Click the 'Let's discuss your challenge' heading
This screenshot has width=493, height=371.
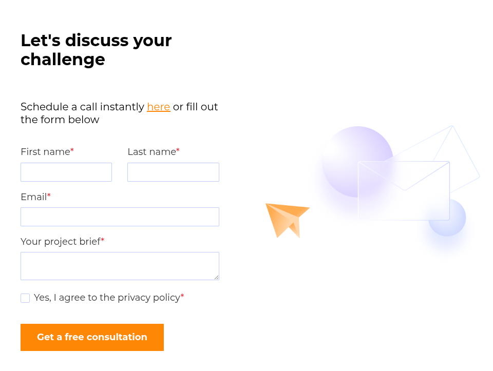click(x=96, y=50)
